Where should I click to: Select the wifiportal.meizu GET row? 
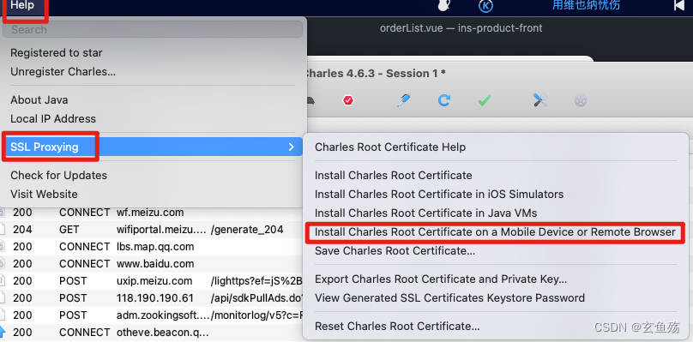pos(151,230)
